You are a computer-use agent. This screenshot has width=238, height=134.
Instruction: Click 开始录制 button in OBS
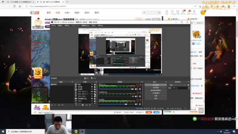[x=156, y=88]
